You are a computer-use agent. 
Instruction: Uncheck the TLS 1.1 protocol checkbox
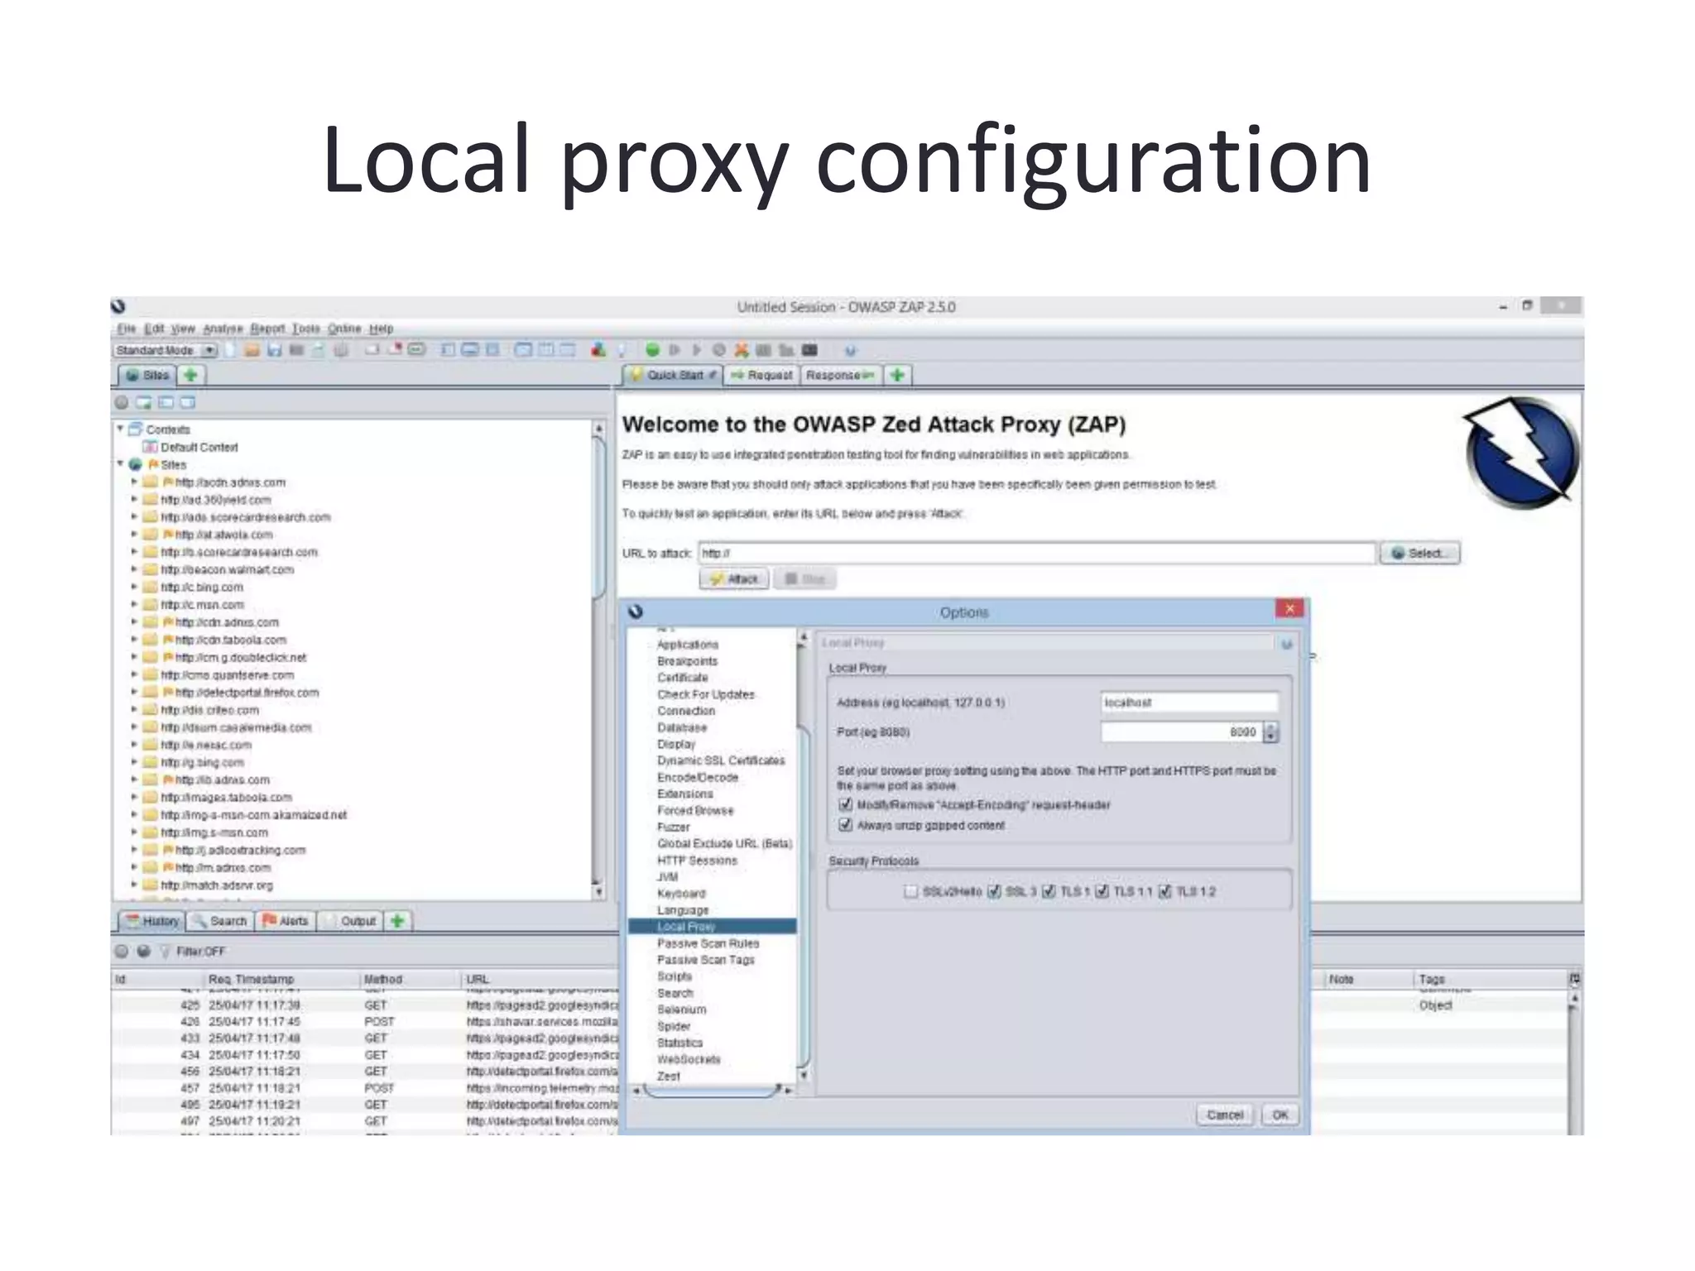click(1102, 891)
